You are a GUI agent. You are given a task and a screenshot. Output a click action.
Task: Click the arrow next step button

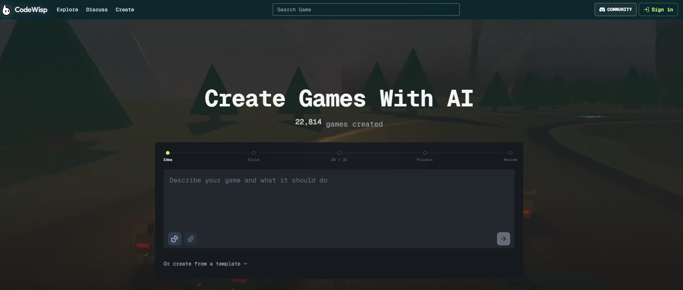(x=504, y=239)
